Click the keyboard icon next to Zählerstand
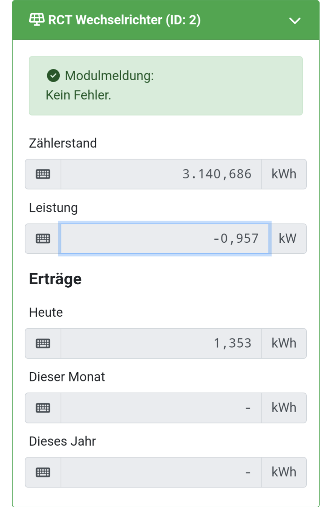 click(x=43, y=174)
